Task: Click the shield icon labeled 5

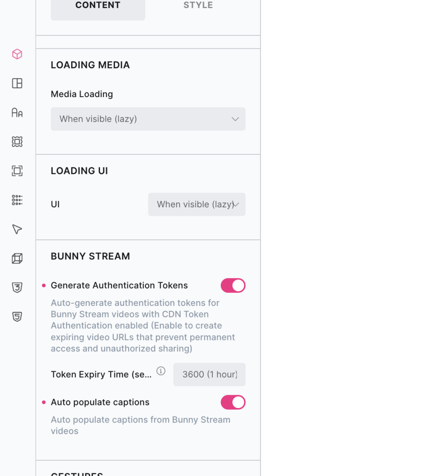Action: click(17, 317)
